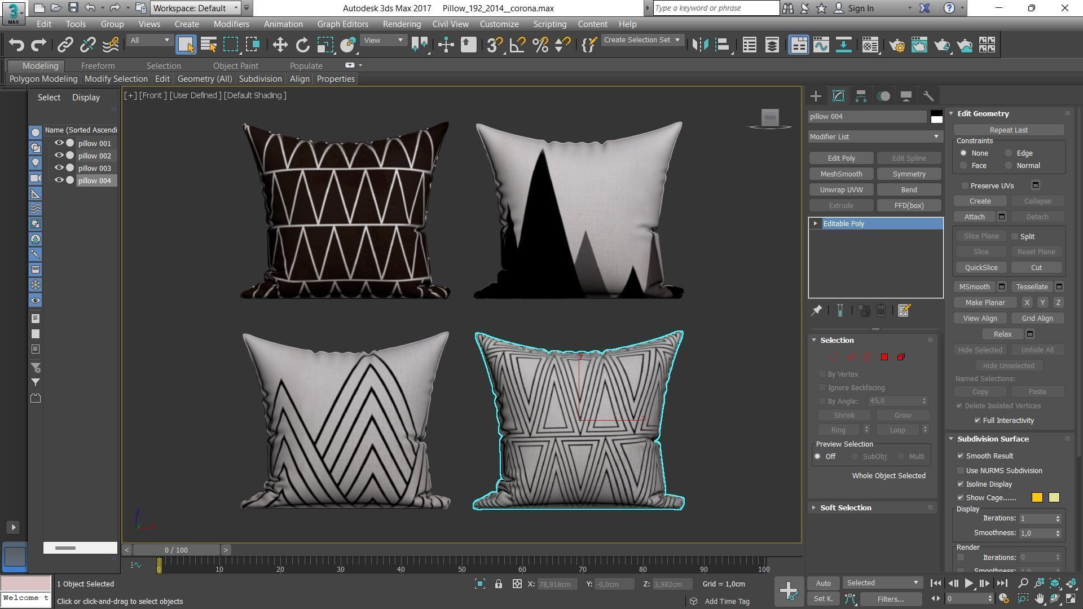Viewport: 1083px width, 609px height.
Task: Select the Rotate transform tool
Action: click(x=303, y=45)
